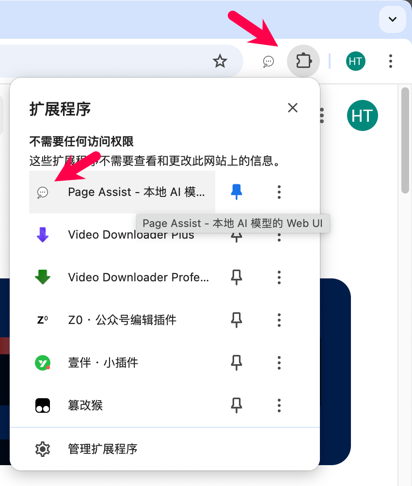Expand the tab search chevron at top
Image resolution: width=412 pixels, height=486 pixels.
(x=393, y=19)
